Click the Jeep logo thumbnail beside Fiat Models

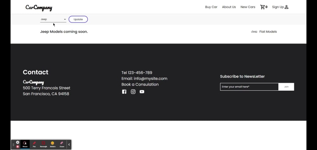[254, 31]
